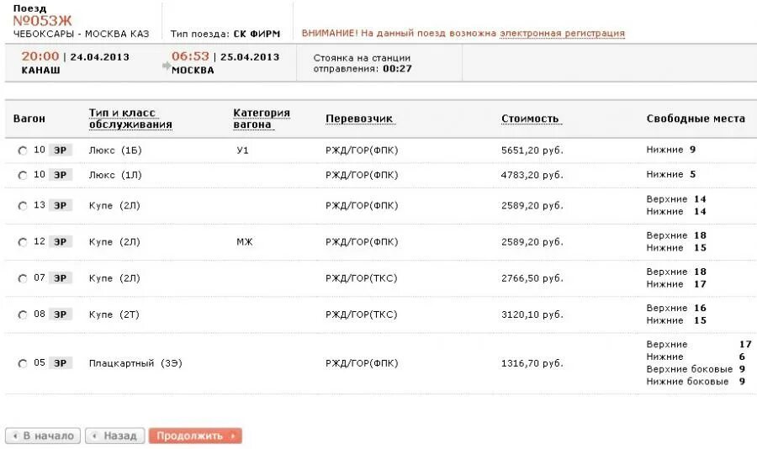Image resolution: width=757 pixels, height=449 pixels.
Task: Select radio for wagon 10 Люкс (1Л)
Action: click(x=22, y=175)
